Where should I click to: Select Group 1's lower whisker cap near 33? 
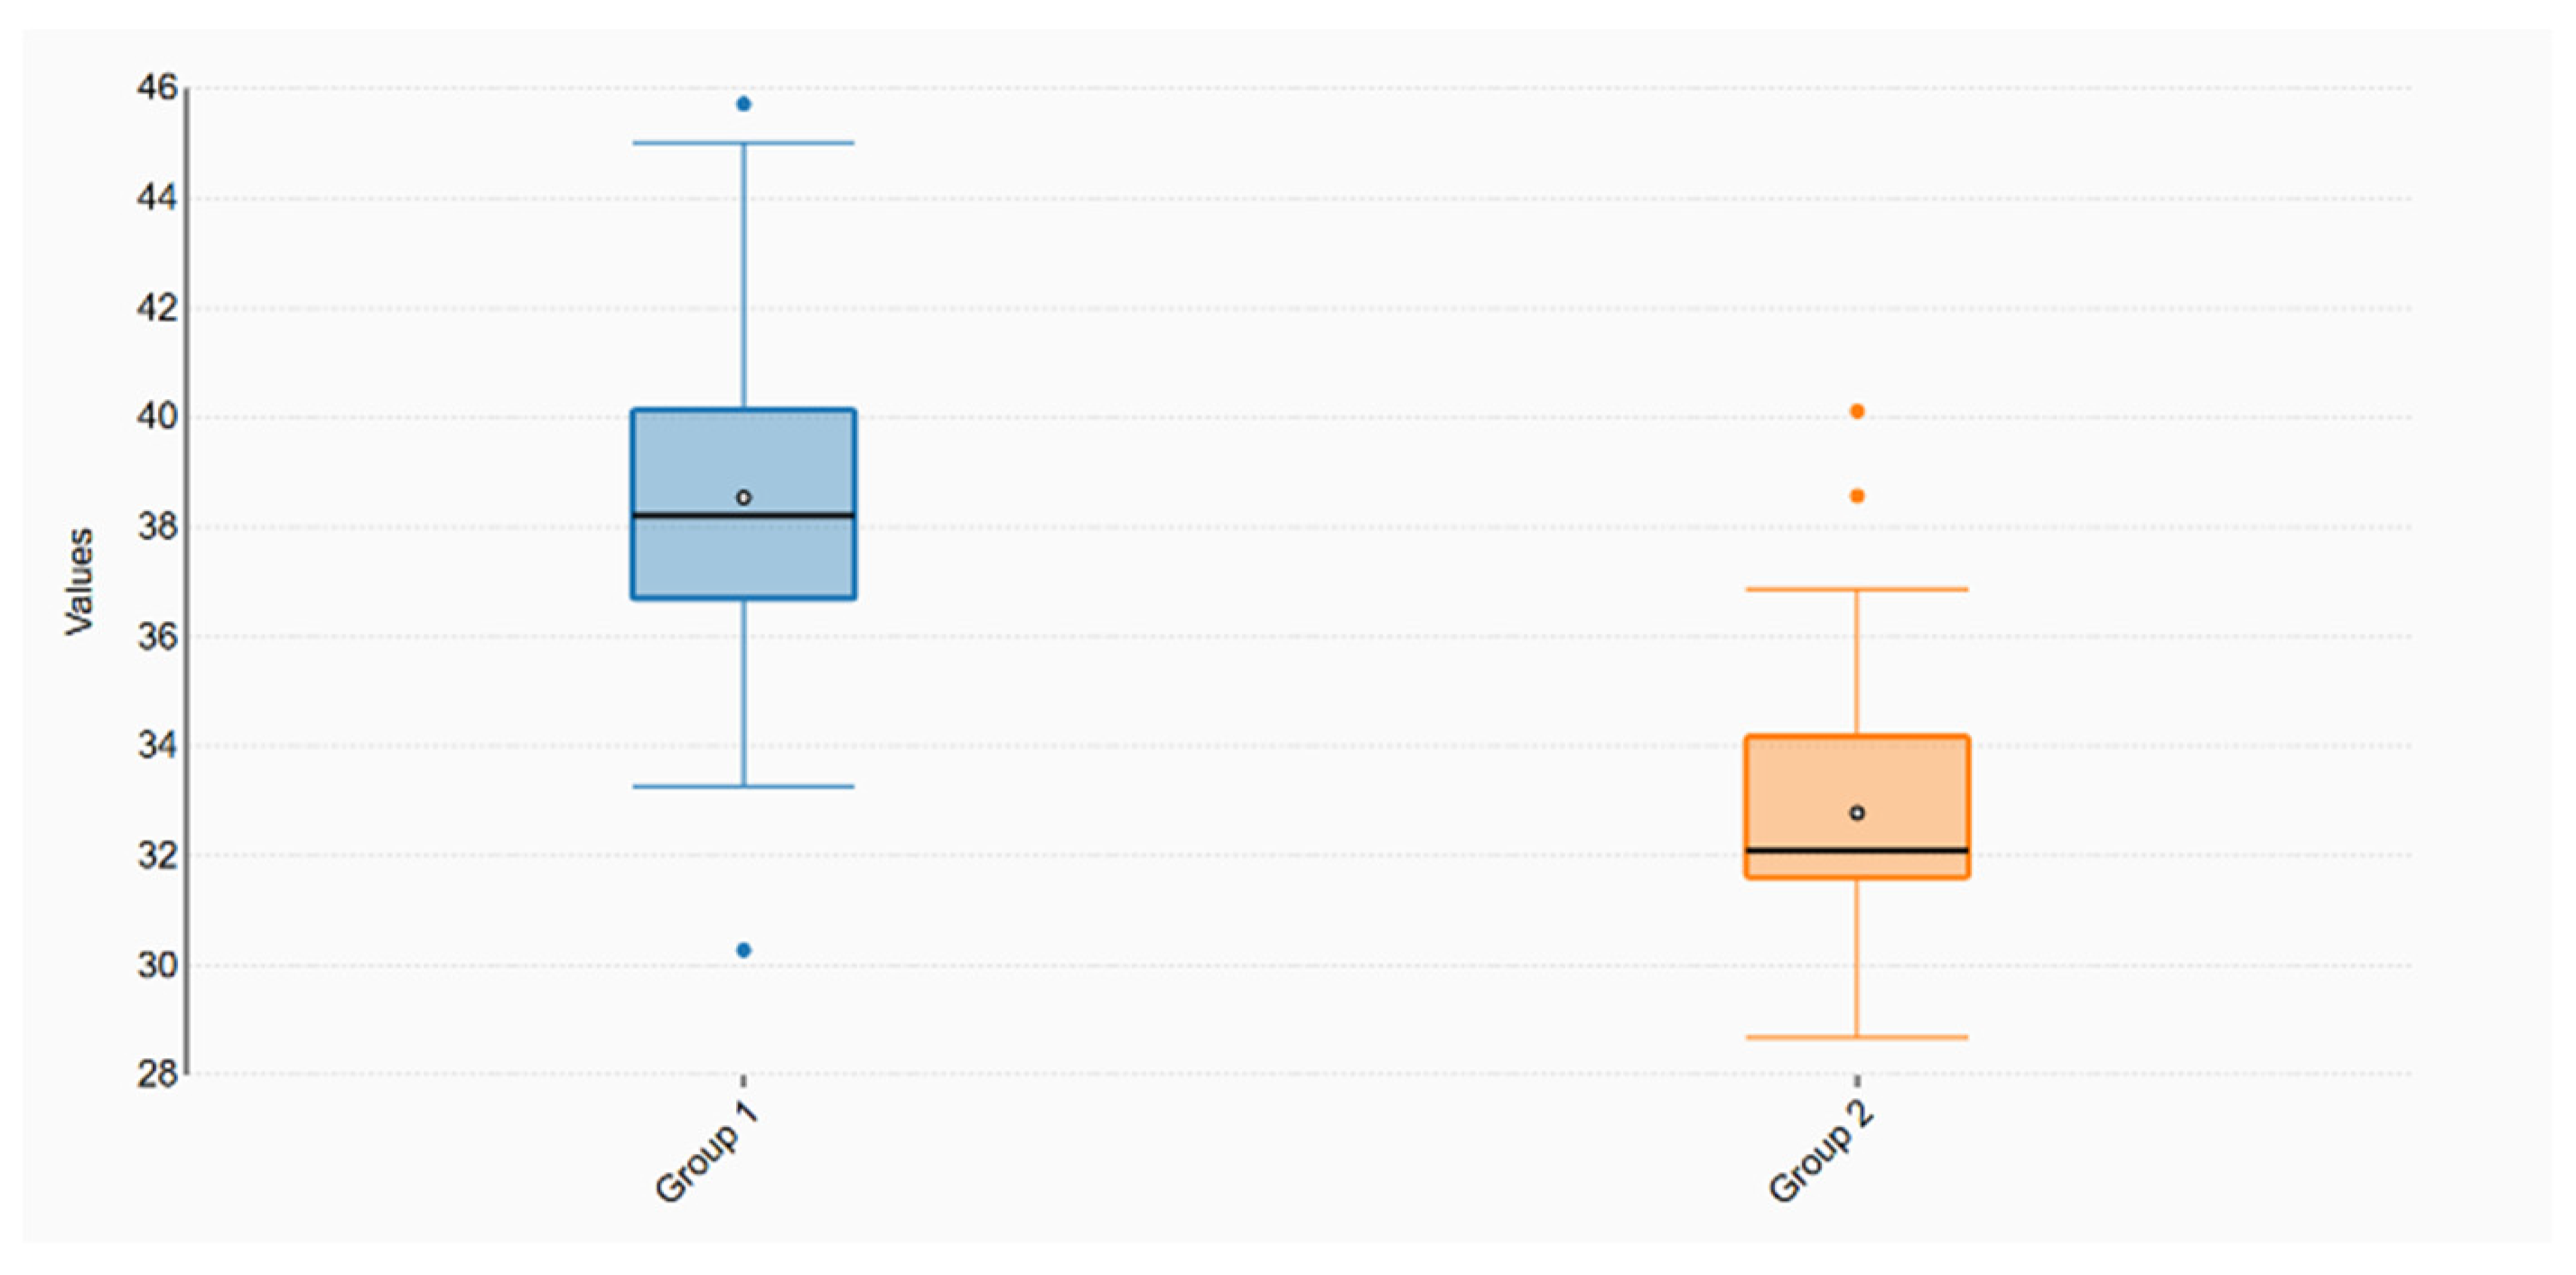(x=743, y=786)
